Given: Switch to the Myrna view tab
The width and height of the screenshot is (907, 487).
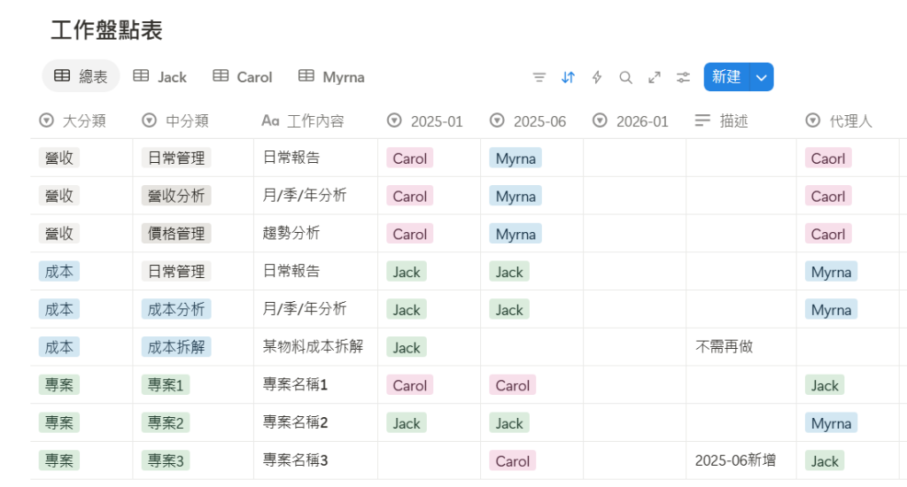Looking at the screenshot, I should (331, 77).
